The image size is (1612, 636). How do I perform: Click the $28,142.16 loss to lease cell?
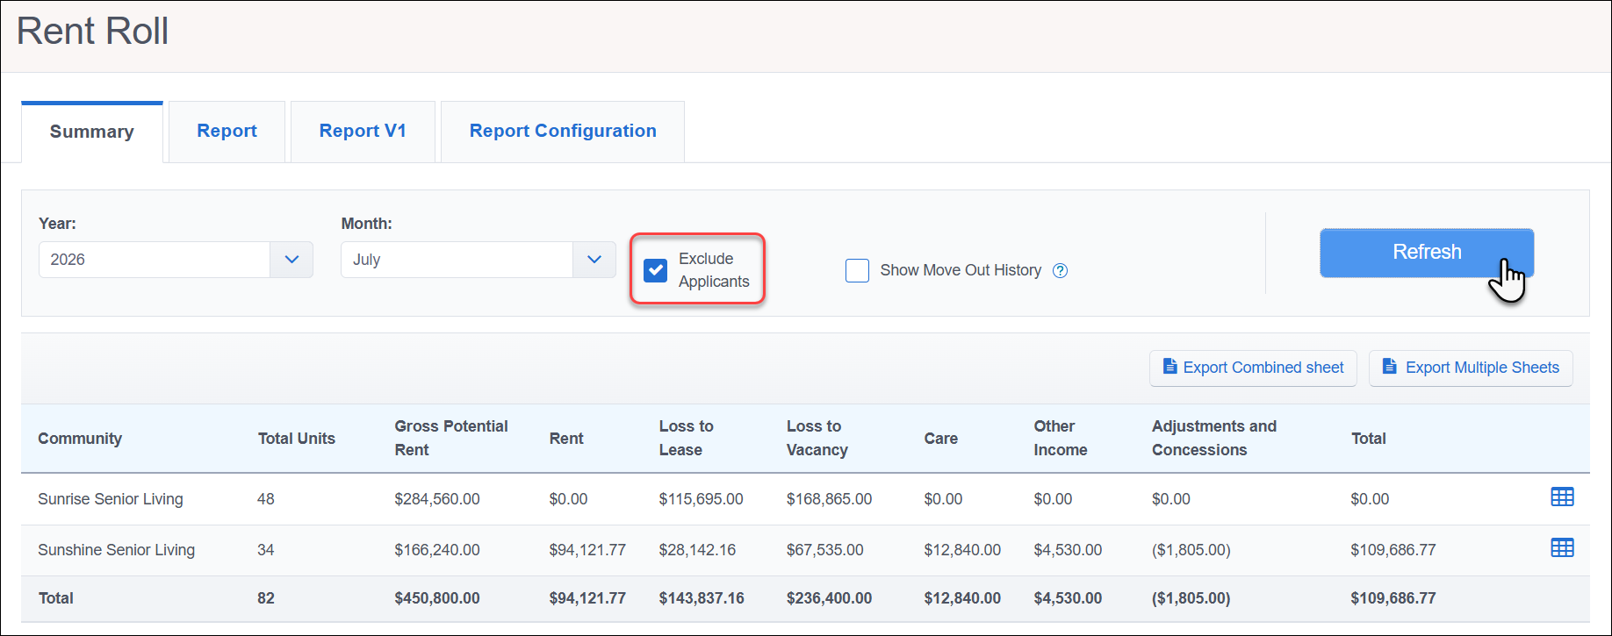point(698,550)
